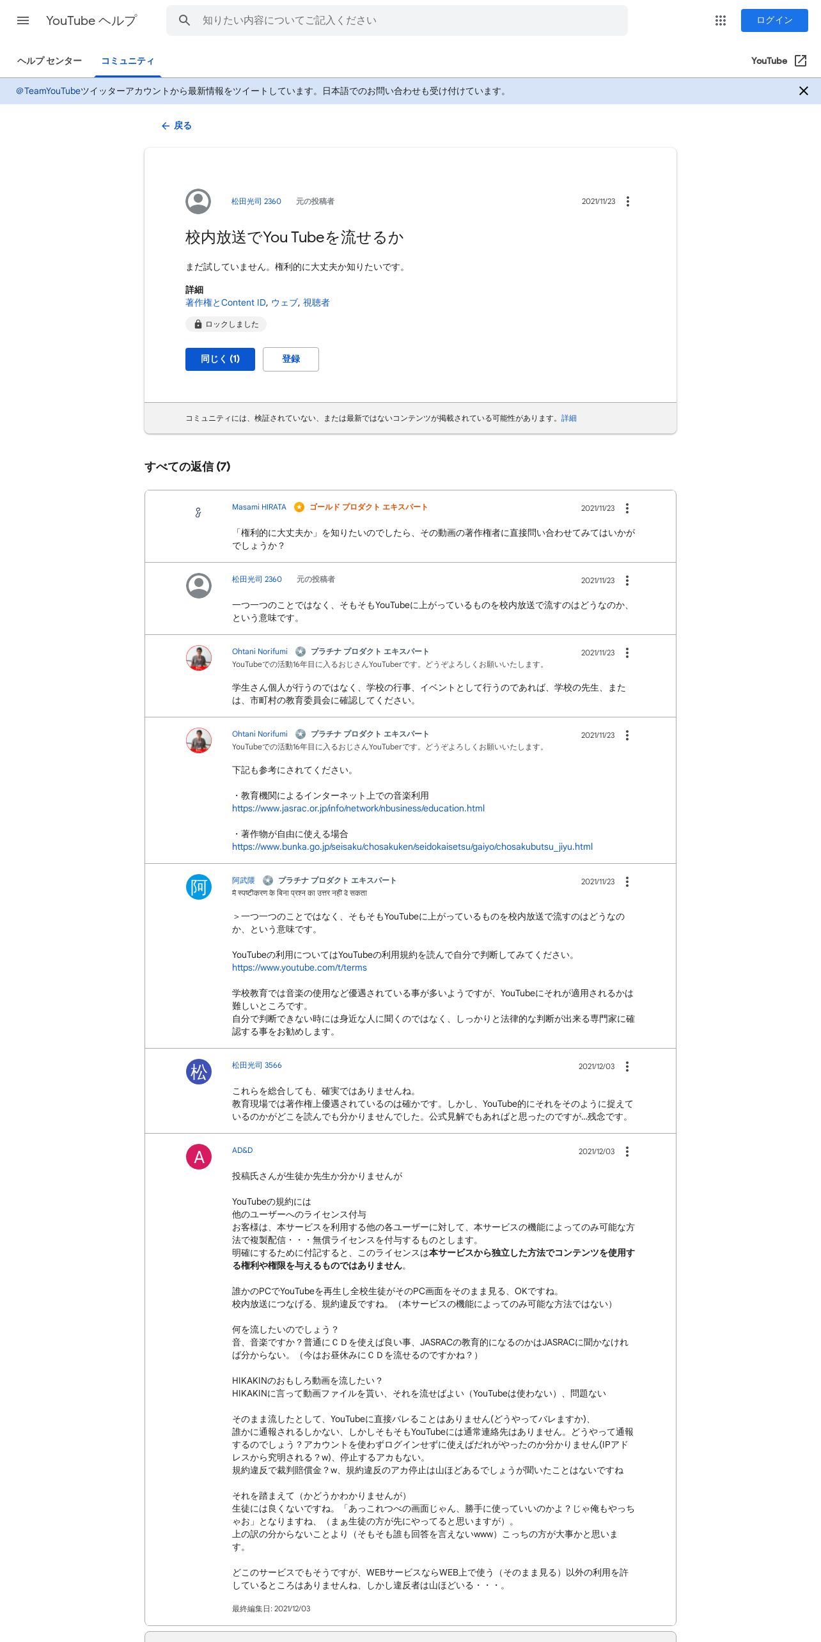
Task: Open the youtube.com/t/terms link
Action: (299, 967)
